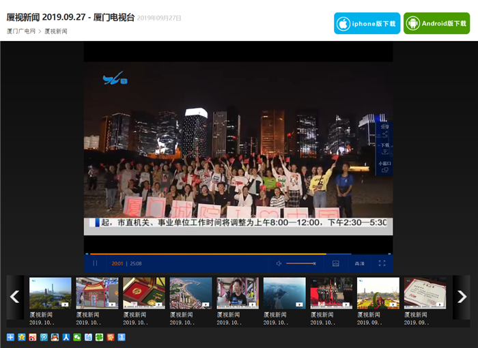Viewport: 478px width, 348px height.
Task: Open first video thumbnail in list
Action: tap(50, 293)
